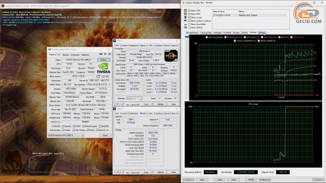Click the upper CPU-Z window title icon

point(114,41)
